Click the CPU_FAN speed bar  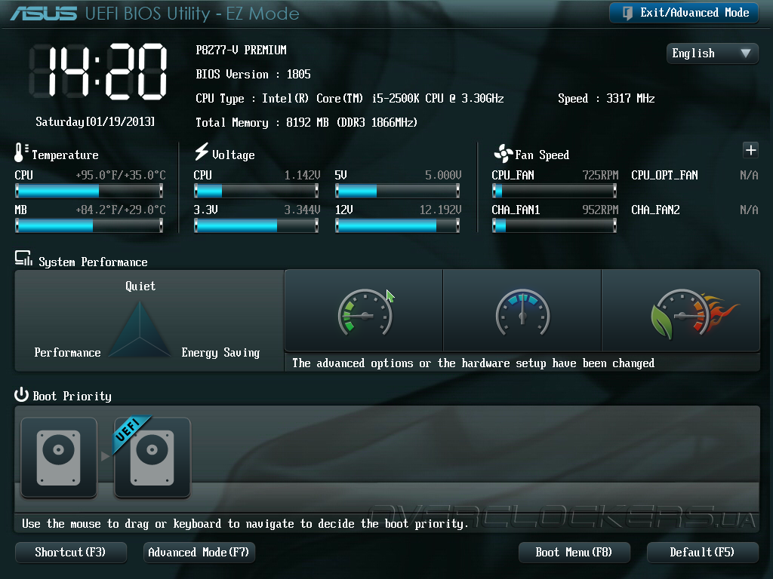554,191
